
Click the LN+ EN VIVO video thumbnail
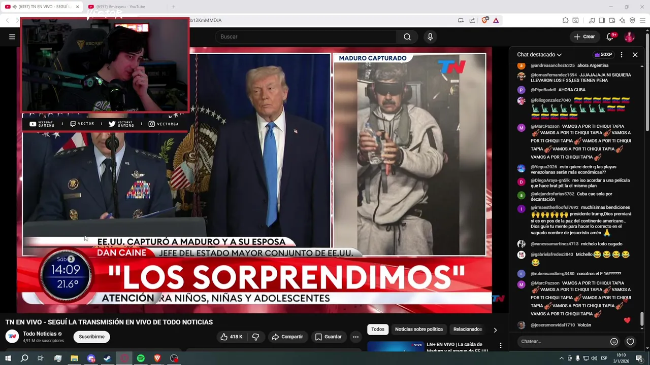(395, 346)
